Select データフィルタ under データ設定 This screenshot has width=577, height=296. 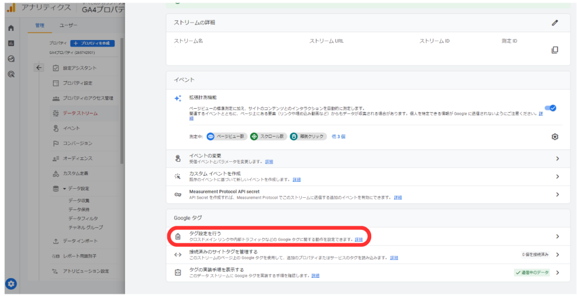pyautogui.click(x=83, y=218)
